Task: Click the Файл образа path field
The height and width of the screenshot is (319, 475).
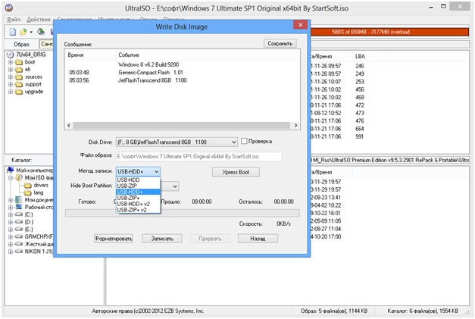Action: [198, 157]
